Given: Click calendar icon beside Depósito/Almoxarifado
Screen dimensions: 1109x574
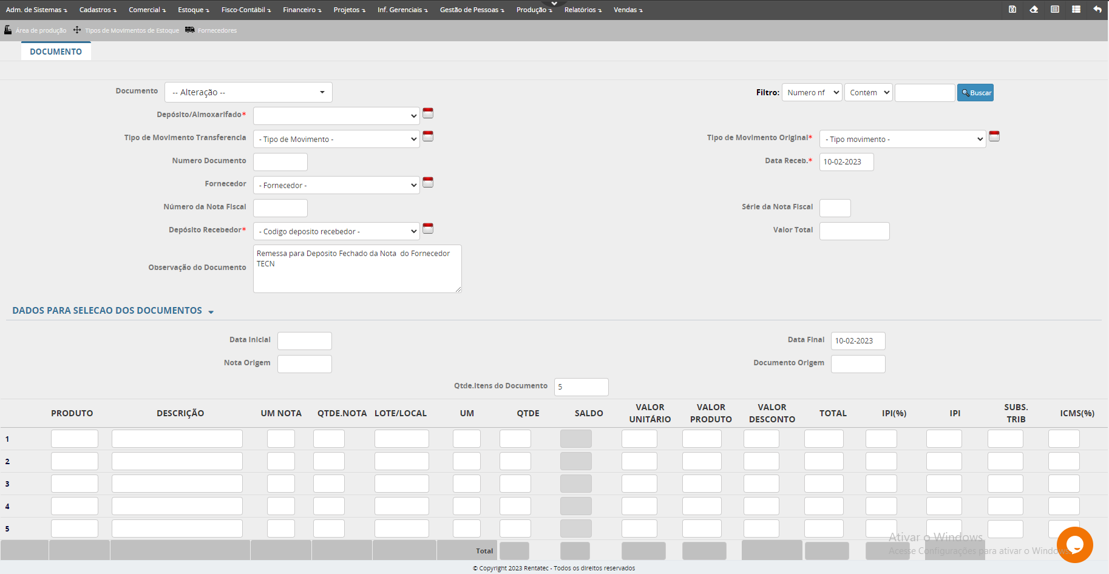Looking at the screenshot, I should click(428, 113).
